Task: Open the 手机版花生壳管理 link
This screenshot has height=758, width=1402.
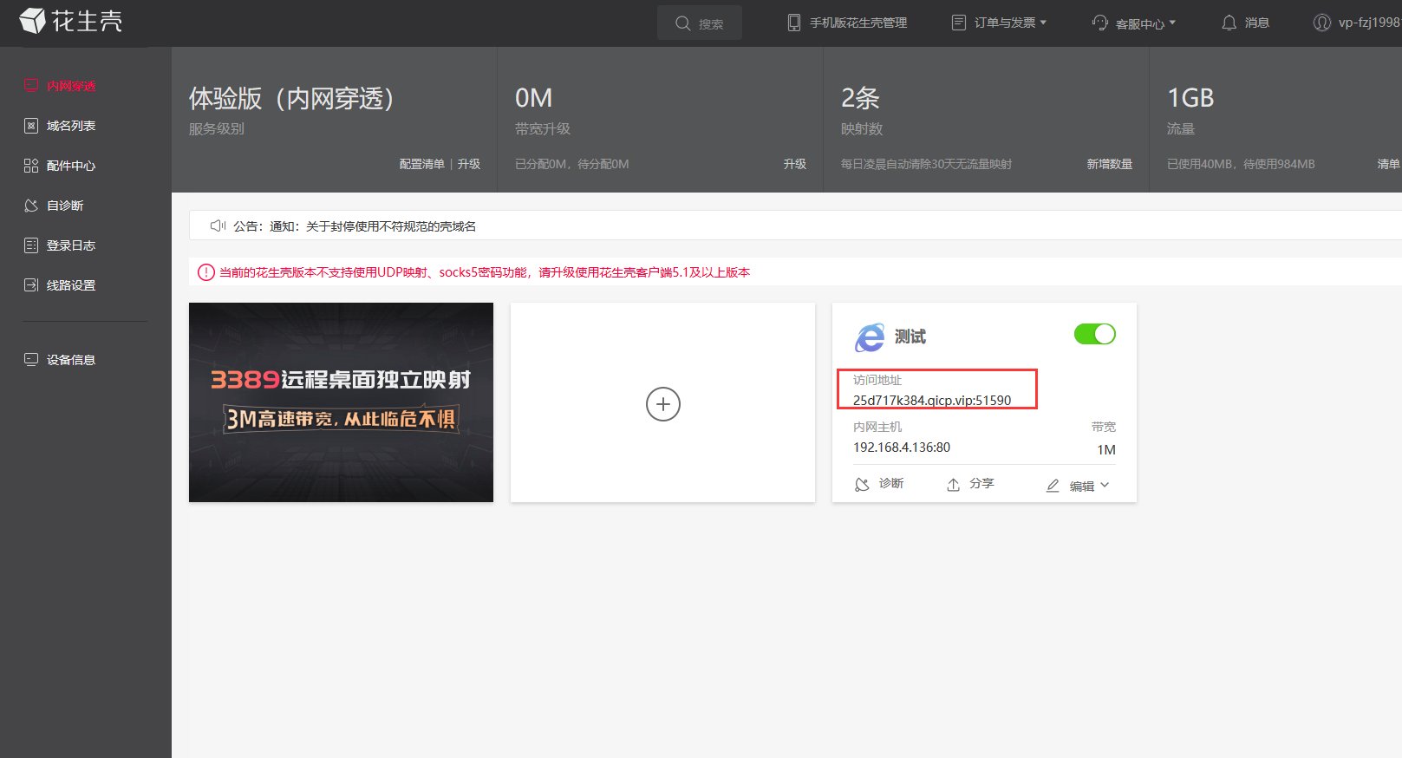Action: [858, 23]
